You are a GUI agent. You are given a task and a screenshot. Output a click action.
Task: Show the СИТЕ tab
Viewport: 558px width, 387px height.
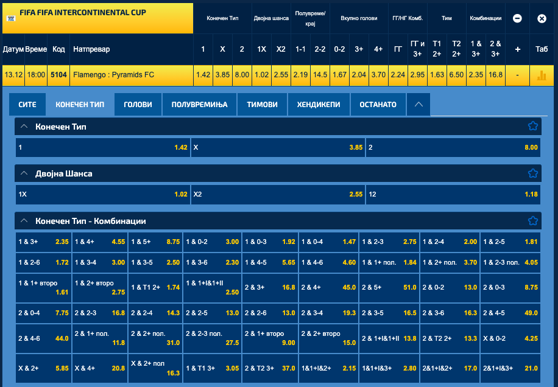(27, 105)
